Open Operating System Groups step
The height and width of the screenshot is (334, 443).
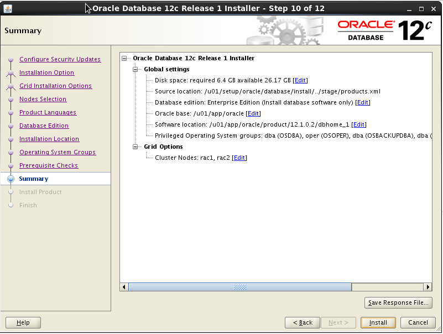click(58, 152)
